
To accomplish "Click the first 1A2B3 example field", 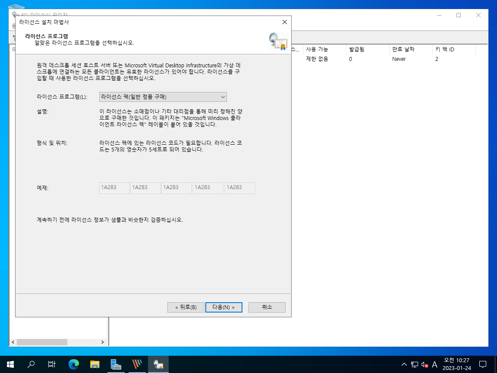I will point(114,188).
